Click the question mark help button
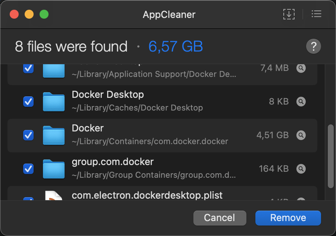 pyautogui.click(x=313, y=46)
